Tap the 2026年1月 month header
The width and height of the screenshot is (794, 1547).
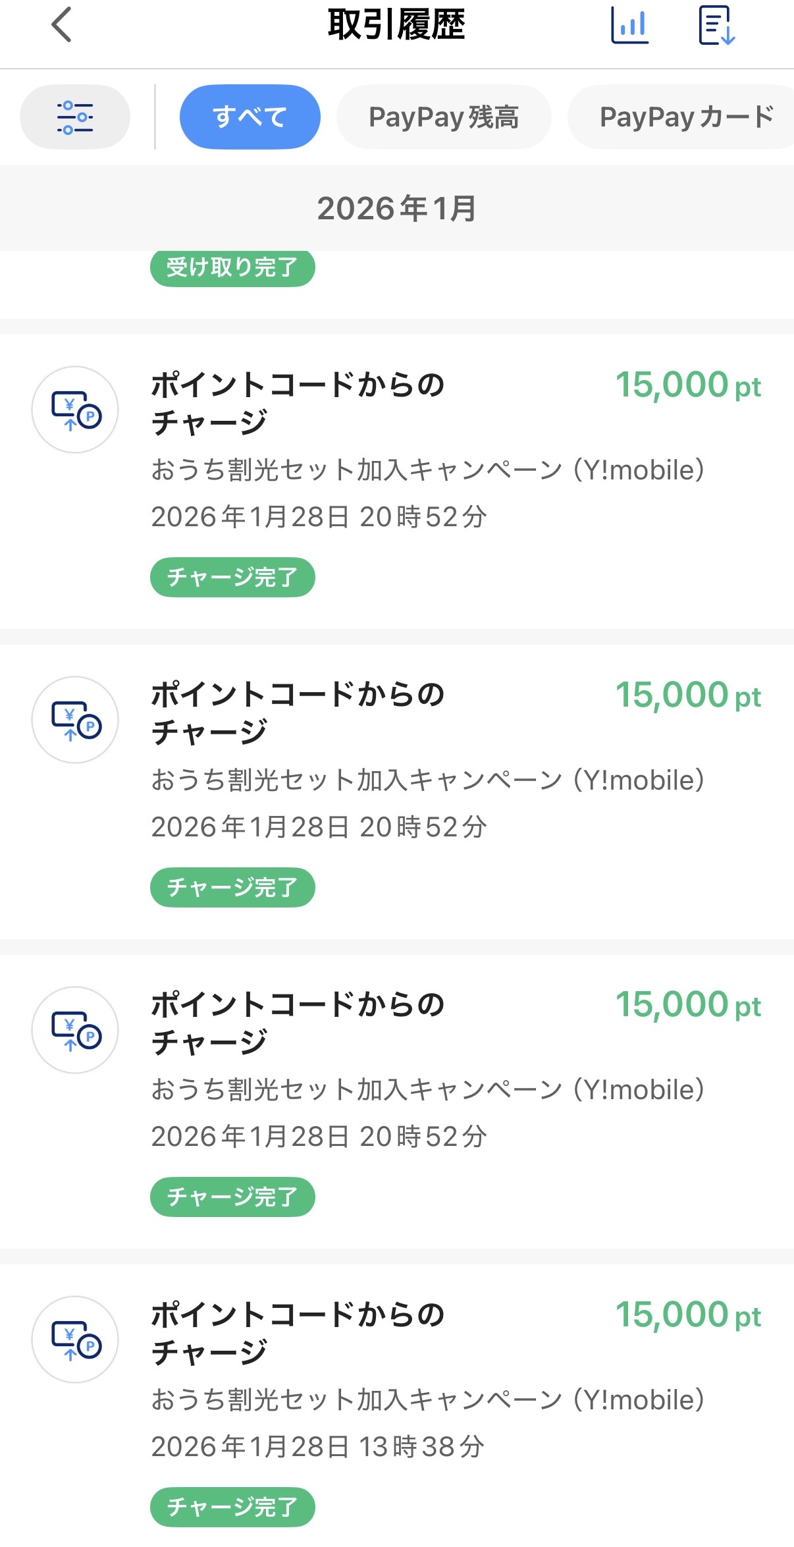(397, 208)
